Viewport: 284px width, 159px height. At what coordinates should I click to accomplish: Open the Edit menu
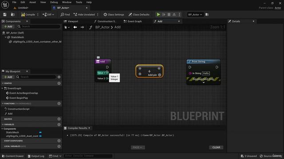pyautogui.click(x=23, y=2)
